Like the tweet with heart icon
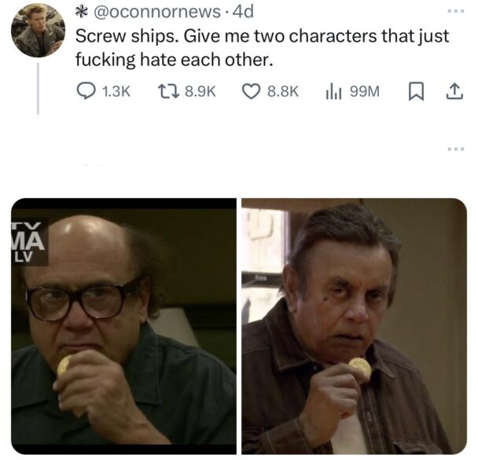Viewport: 478px width, 473px height. (x=252, y=91)
